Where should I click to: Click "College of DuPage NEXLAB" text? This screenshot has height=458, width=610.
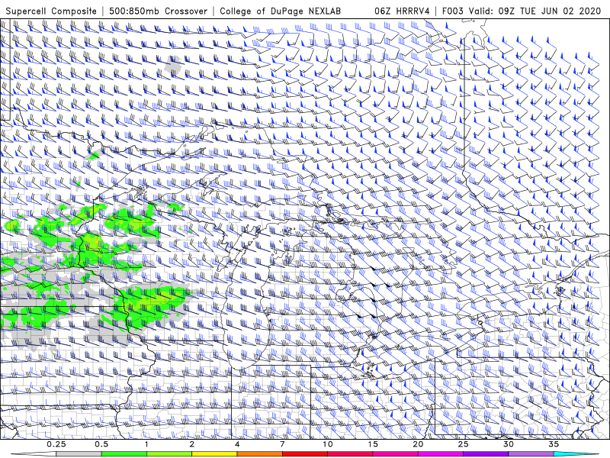click(x=280, y=11)
